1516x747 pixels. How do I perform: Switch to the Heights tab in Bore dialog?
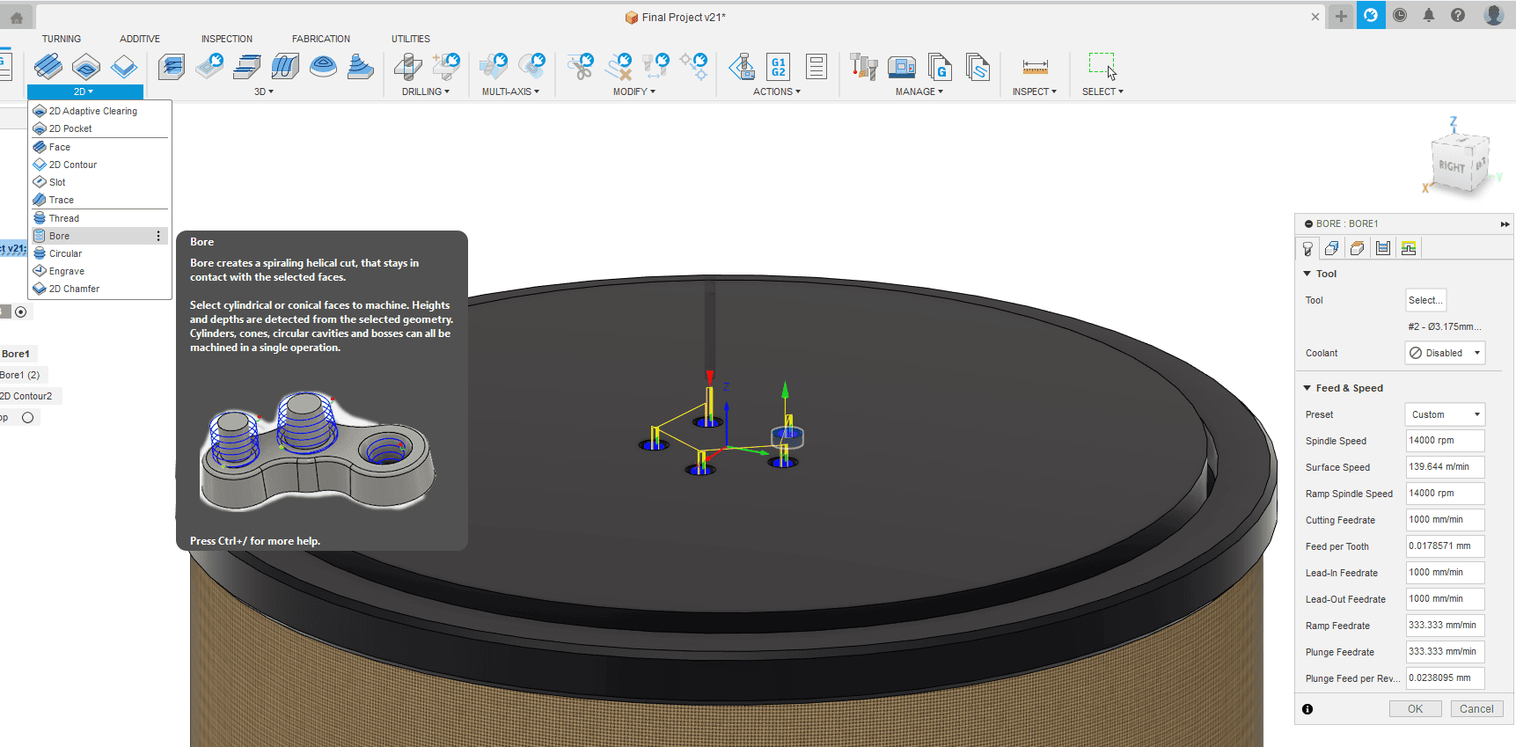point(1358,248)
